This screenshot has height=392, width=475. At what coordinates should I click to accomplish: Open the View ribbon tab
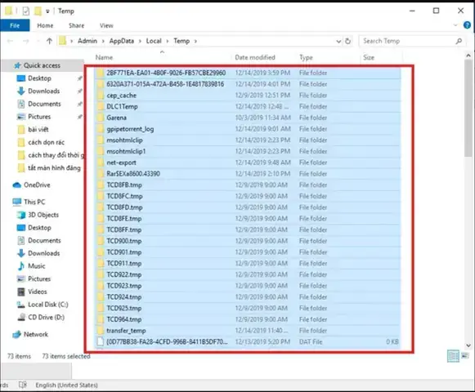[106, 26]
